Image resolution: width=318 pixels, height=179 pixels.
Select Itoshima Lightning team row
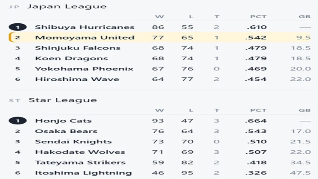[x=160, y=173]
